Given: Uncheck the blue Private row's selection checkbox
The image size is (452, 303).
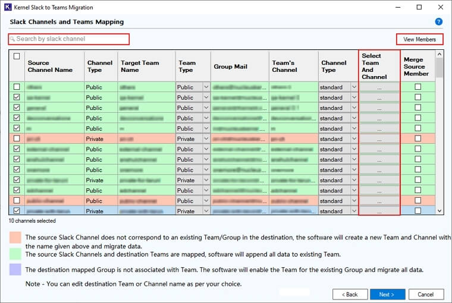Looking at the screenshot, I should tap(17, 210).
